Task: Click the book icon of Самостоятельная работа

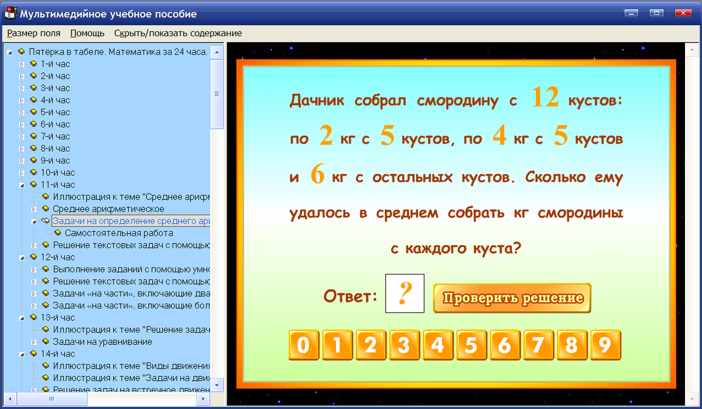Action: pyautogui.click(x=57, y=233)
